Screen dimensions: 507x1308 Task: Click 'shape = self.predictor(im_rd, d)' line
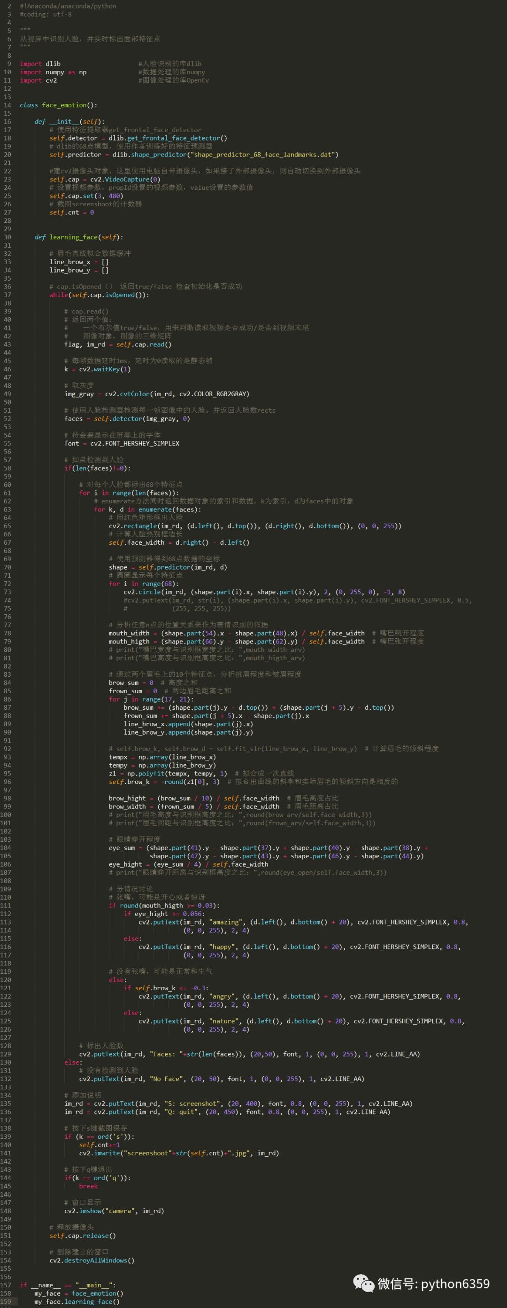pos(168,567)
